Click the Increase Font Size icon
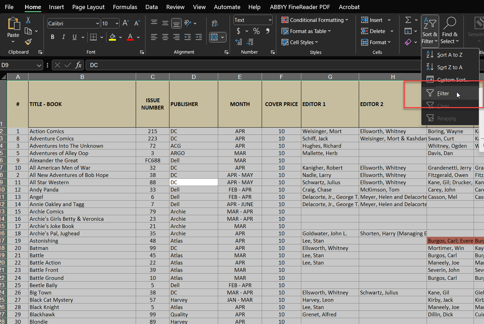 [x=126, y=23]
